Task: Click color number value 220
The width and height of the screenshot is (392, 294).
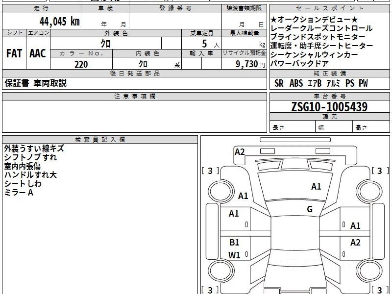Action: (x=81, y=64)
